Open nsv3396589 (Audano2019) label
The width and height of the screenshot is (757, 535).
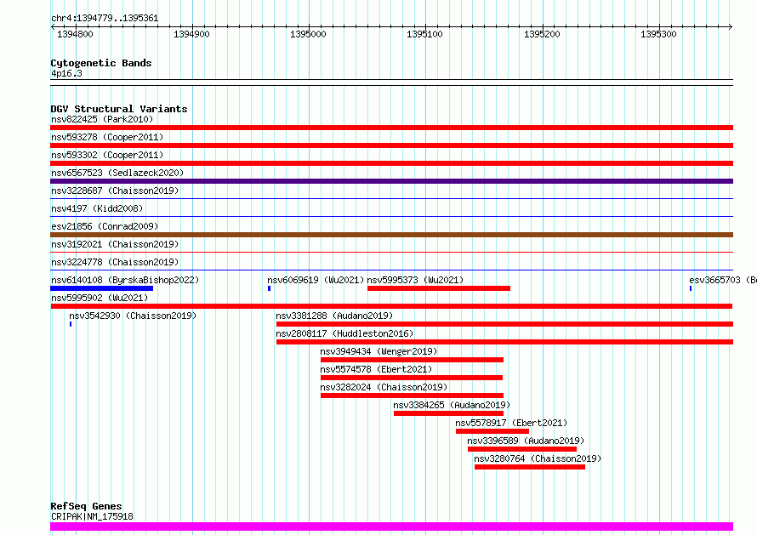(x=526, y=441)
